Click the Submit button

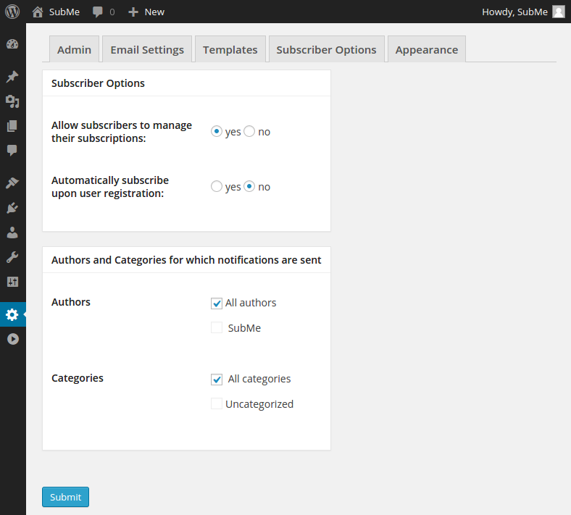click(x=65, y=497)
